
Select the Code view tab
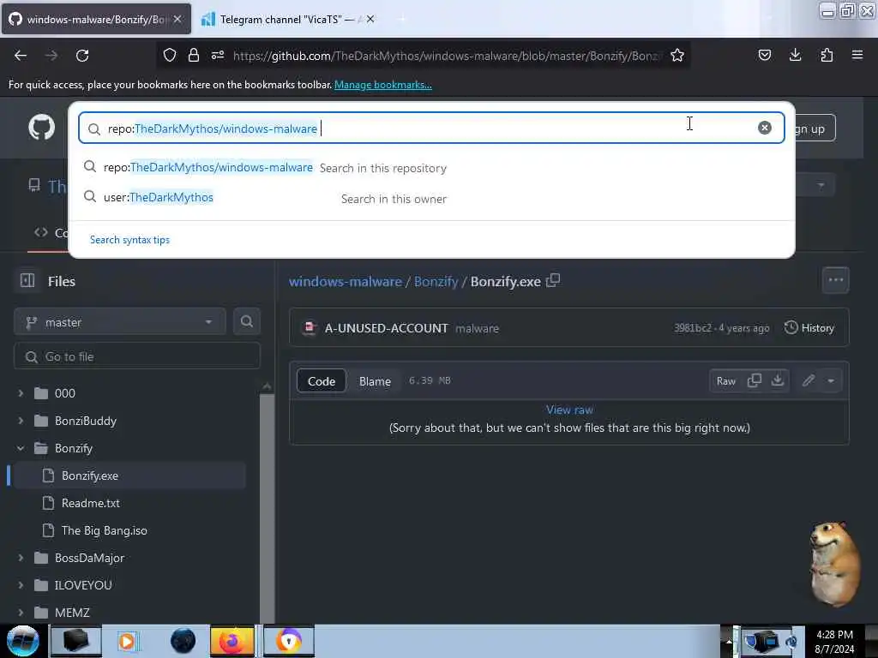point(322,381)
